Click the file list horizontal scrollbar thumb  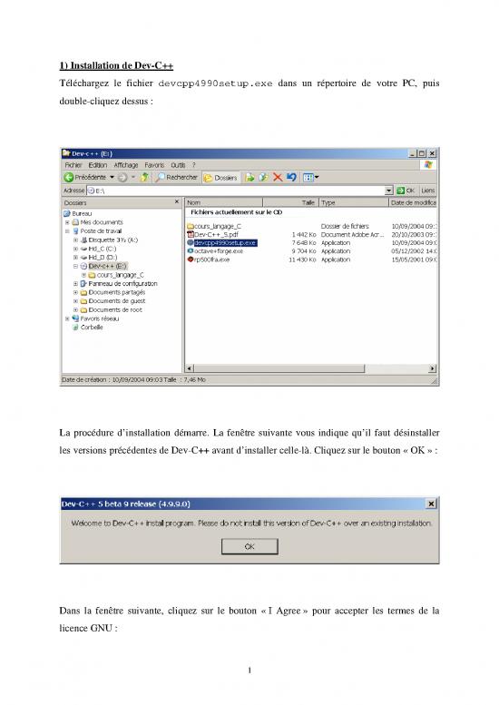279,368
